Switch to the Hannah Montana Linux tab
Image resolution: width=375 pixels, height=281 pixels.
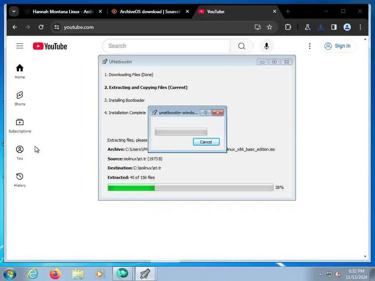[x=63, y=11]
